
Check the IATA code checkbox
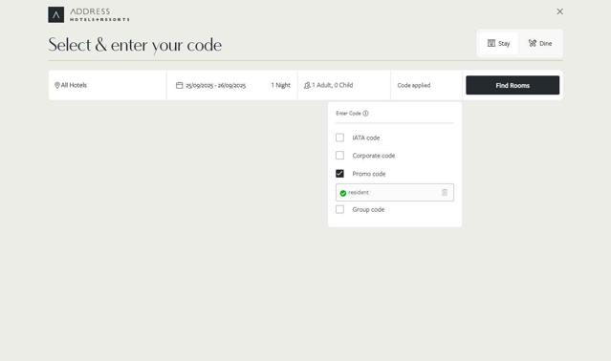click(339, 138)
